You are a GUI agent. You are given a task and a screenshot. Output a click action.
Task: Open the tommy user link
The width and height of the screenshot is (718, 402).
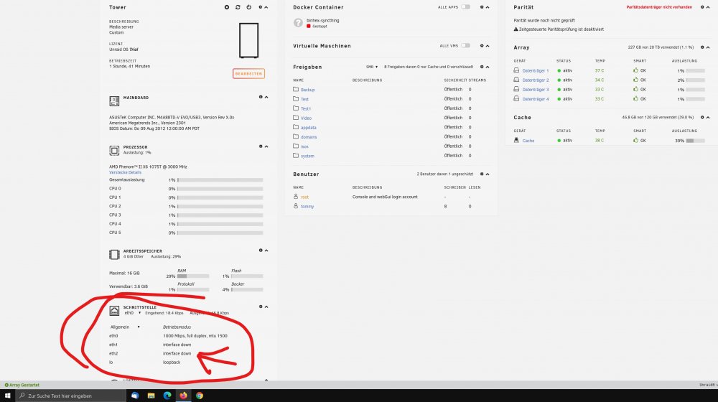pyautogui.click(x=307, y=207)
